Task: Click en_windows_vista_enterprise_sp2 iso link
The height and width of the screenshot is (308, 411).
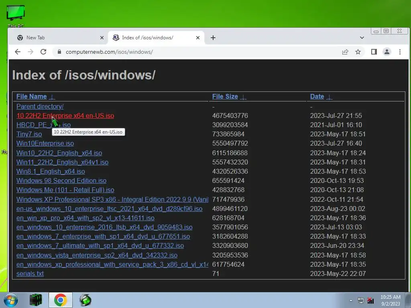Action: 97,255
